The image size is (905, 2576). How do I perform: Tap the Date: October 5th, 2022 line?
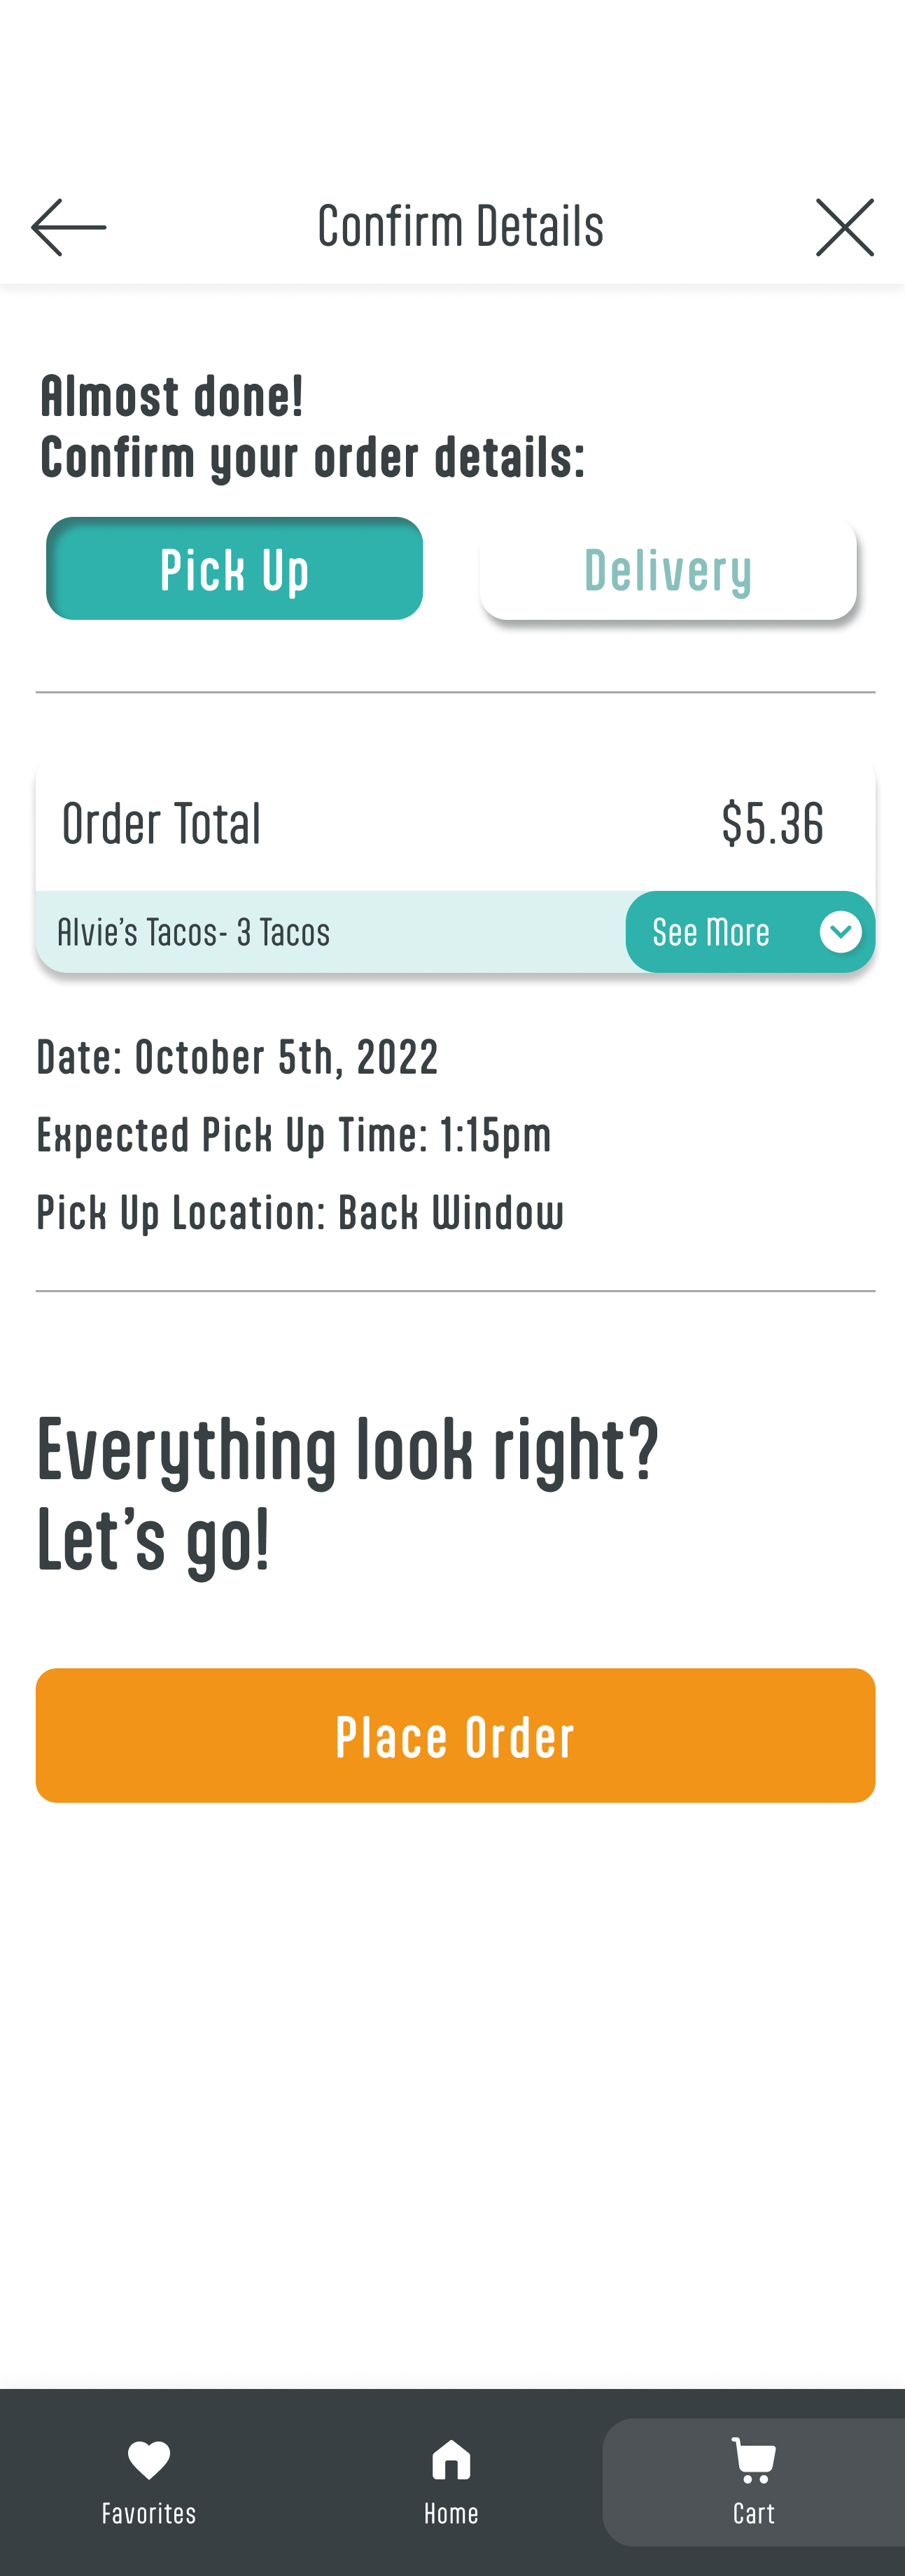click(238, 1057)
